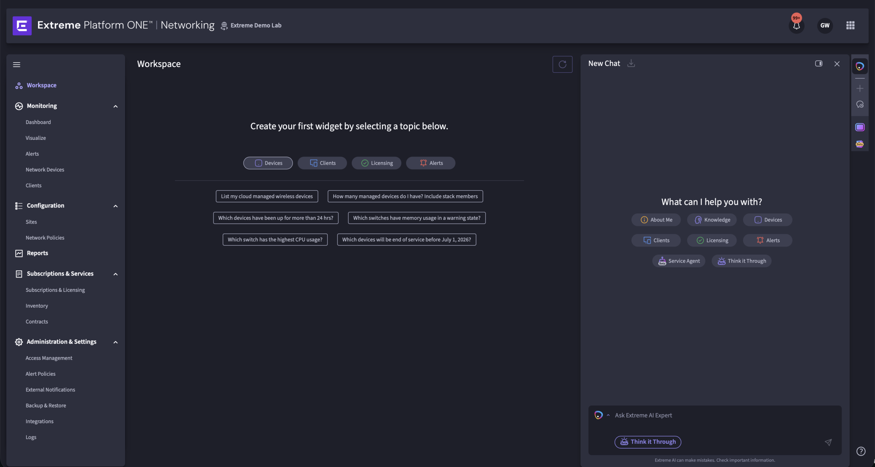Open chat history icon in right rail
This screenshot has width=875, height=467.
pyautogui.click(x=860, y=104)
